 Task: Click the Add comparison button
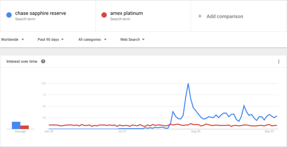point(221,16)
